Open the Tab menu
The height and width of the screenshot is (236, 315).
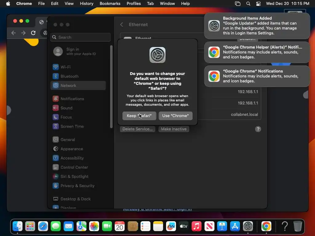tap(150, 4)
